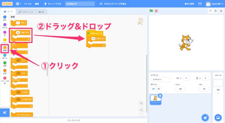Delete スプライト1 using the trash icon
This screenshot has height=123, width=225.
160,96
